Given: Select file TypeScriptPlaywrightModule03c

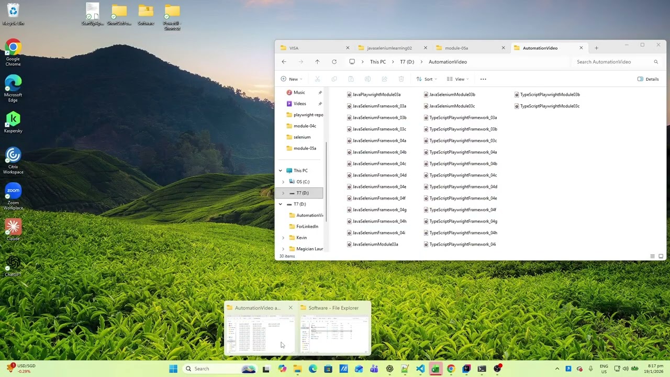Looking at the screenshot, I should 547,106.
